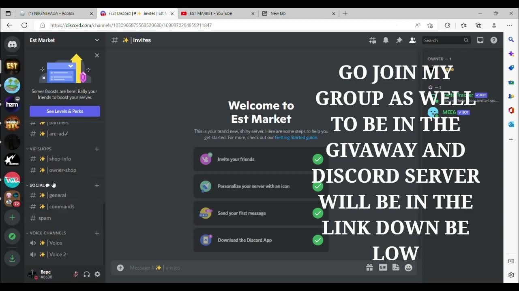The height and width of the screenshot is (291, 519).
Task: Switch to New tab browser tab
Action: (298, 13)
